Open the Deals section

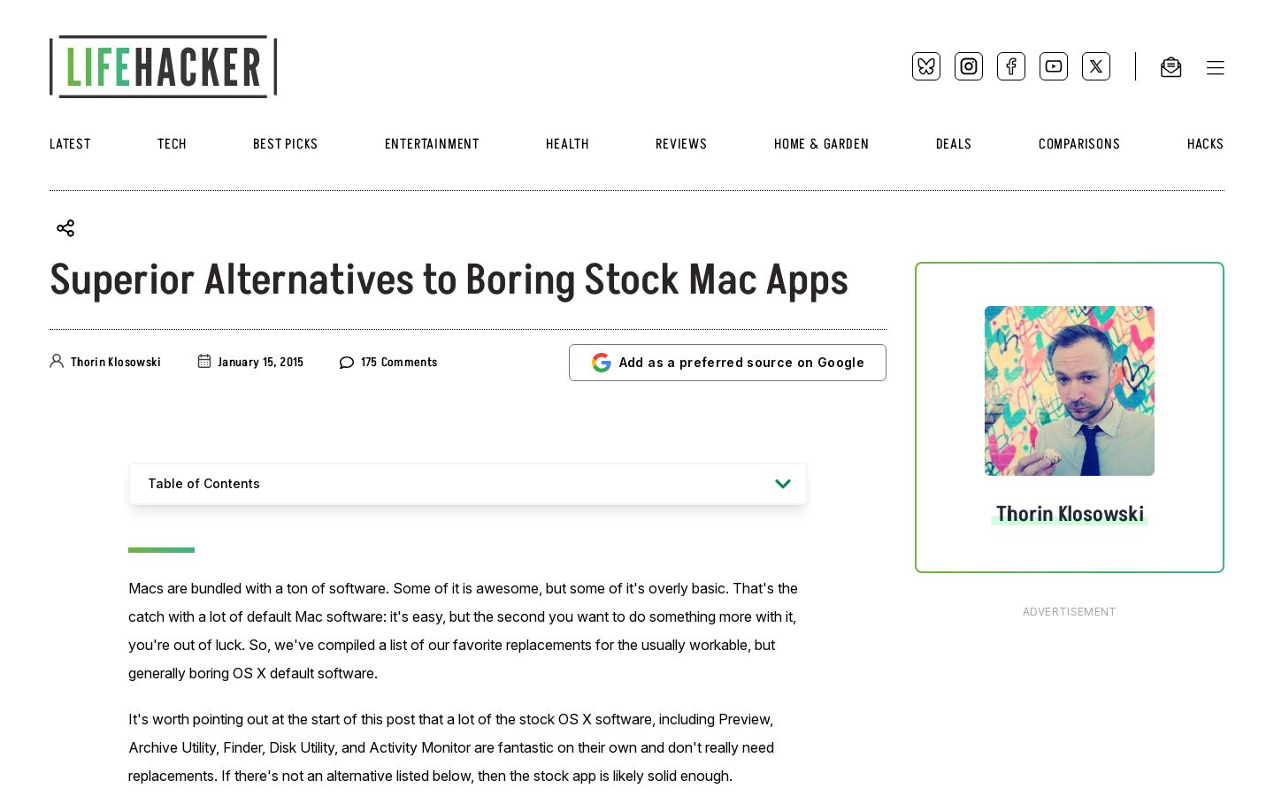click(x=954, y=144)
